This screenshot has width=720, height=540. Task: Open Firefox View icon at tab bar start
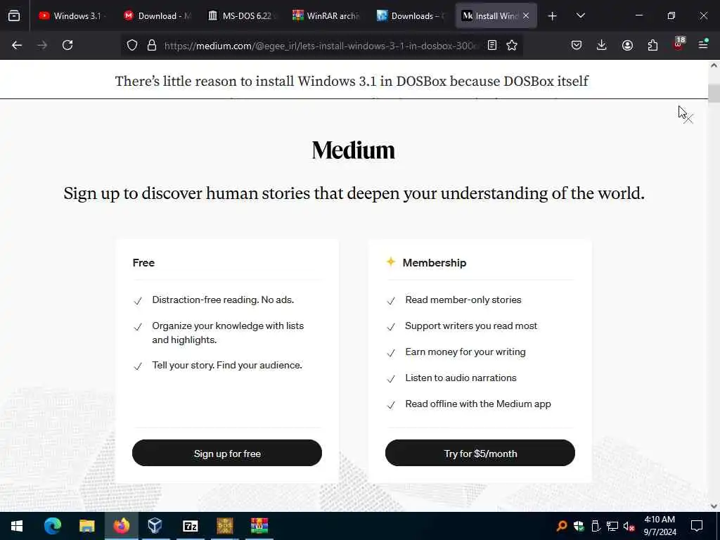(x=14, y=15)
